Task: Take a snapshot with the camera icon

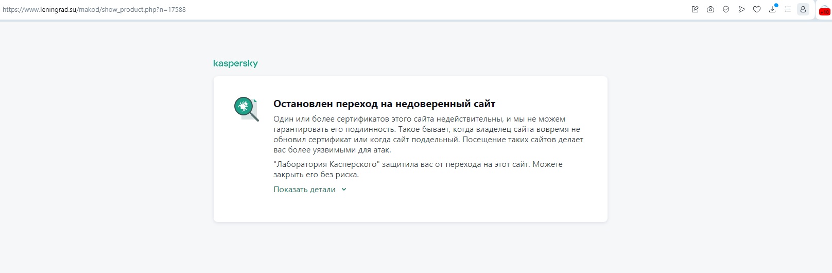Action: pyautogui.click(x=710, y=9)
